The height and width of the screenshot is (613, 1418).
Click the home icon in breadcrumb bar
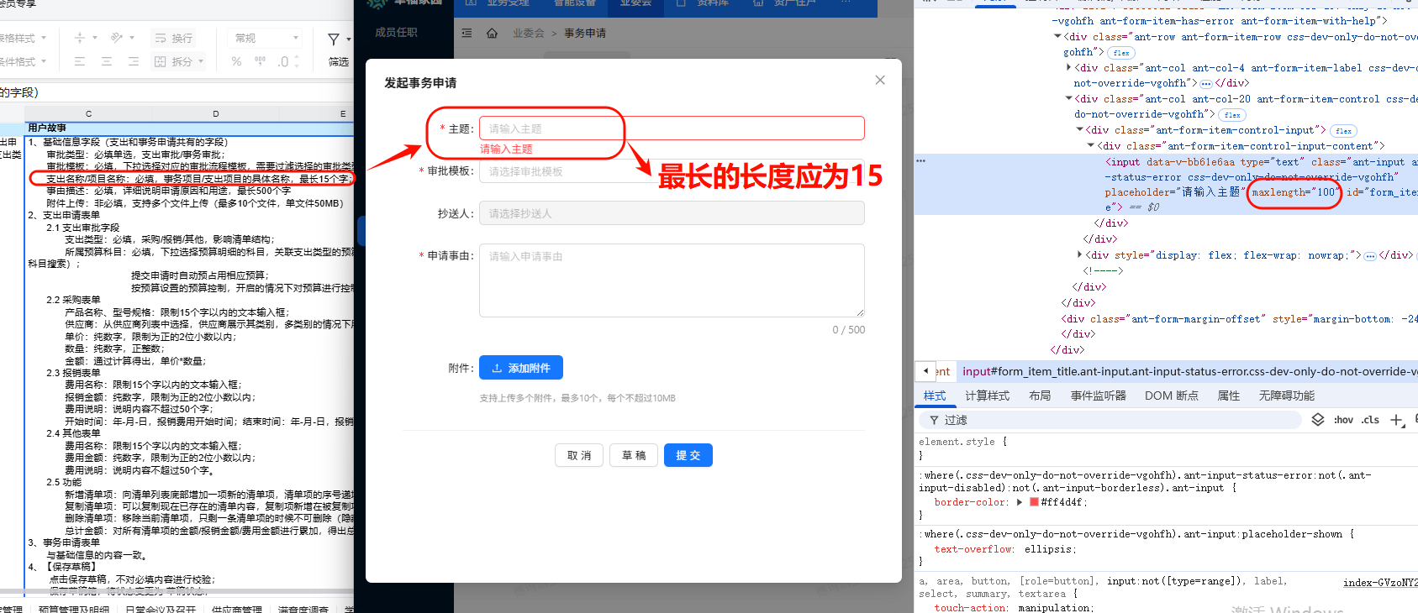tap(493, 33)
